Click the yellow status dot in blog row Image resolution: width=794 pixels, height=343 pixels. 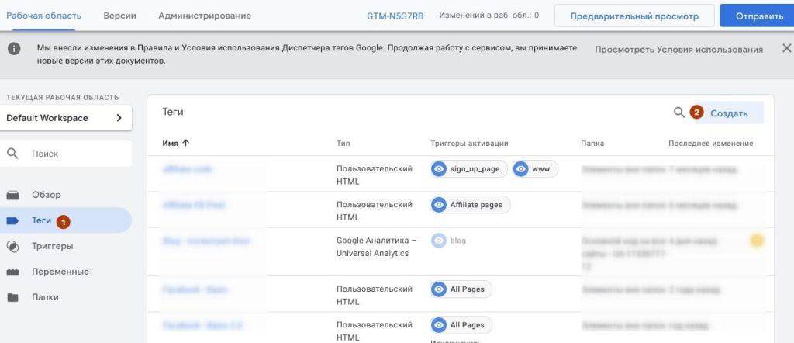pos(757,241)
